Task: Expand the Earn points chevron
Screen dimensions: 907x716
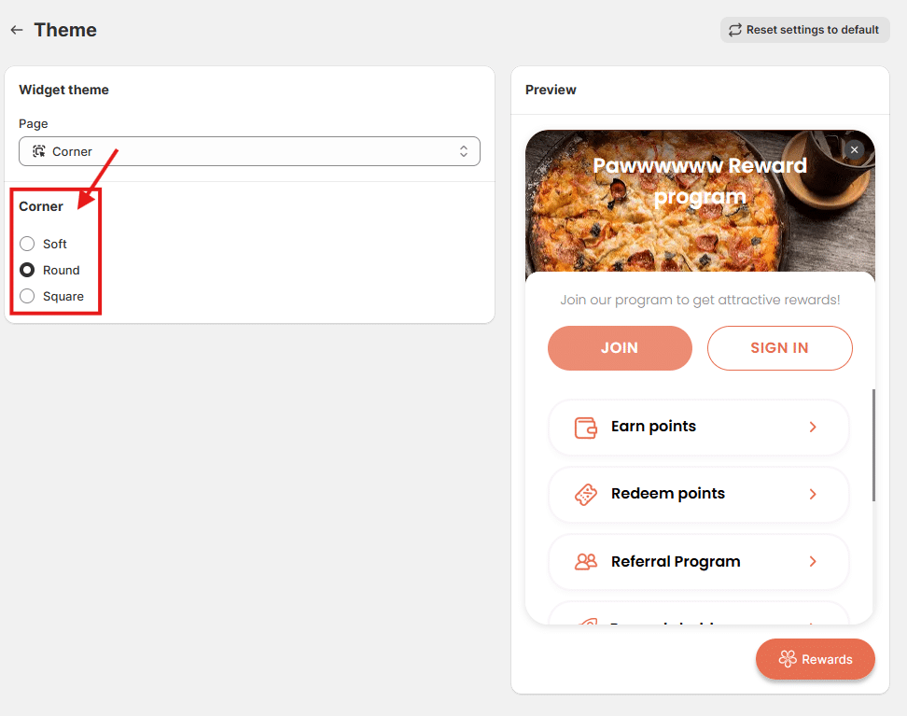Action: 813,427
